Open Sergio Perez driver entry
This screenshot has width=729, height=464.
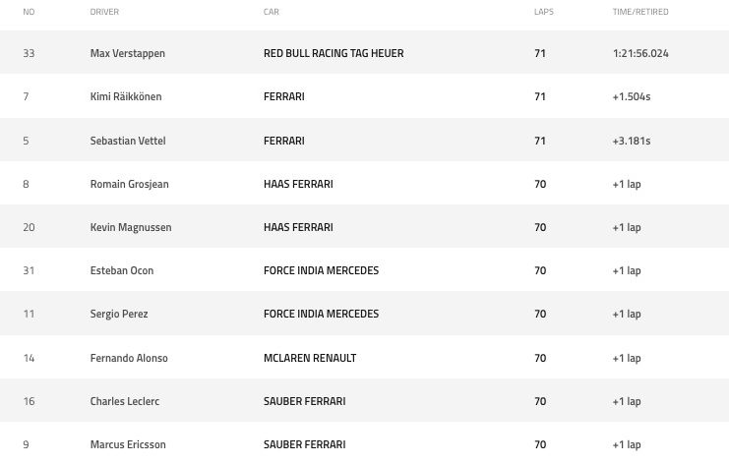(x=120, y=314)
